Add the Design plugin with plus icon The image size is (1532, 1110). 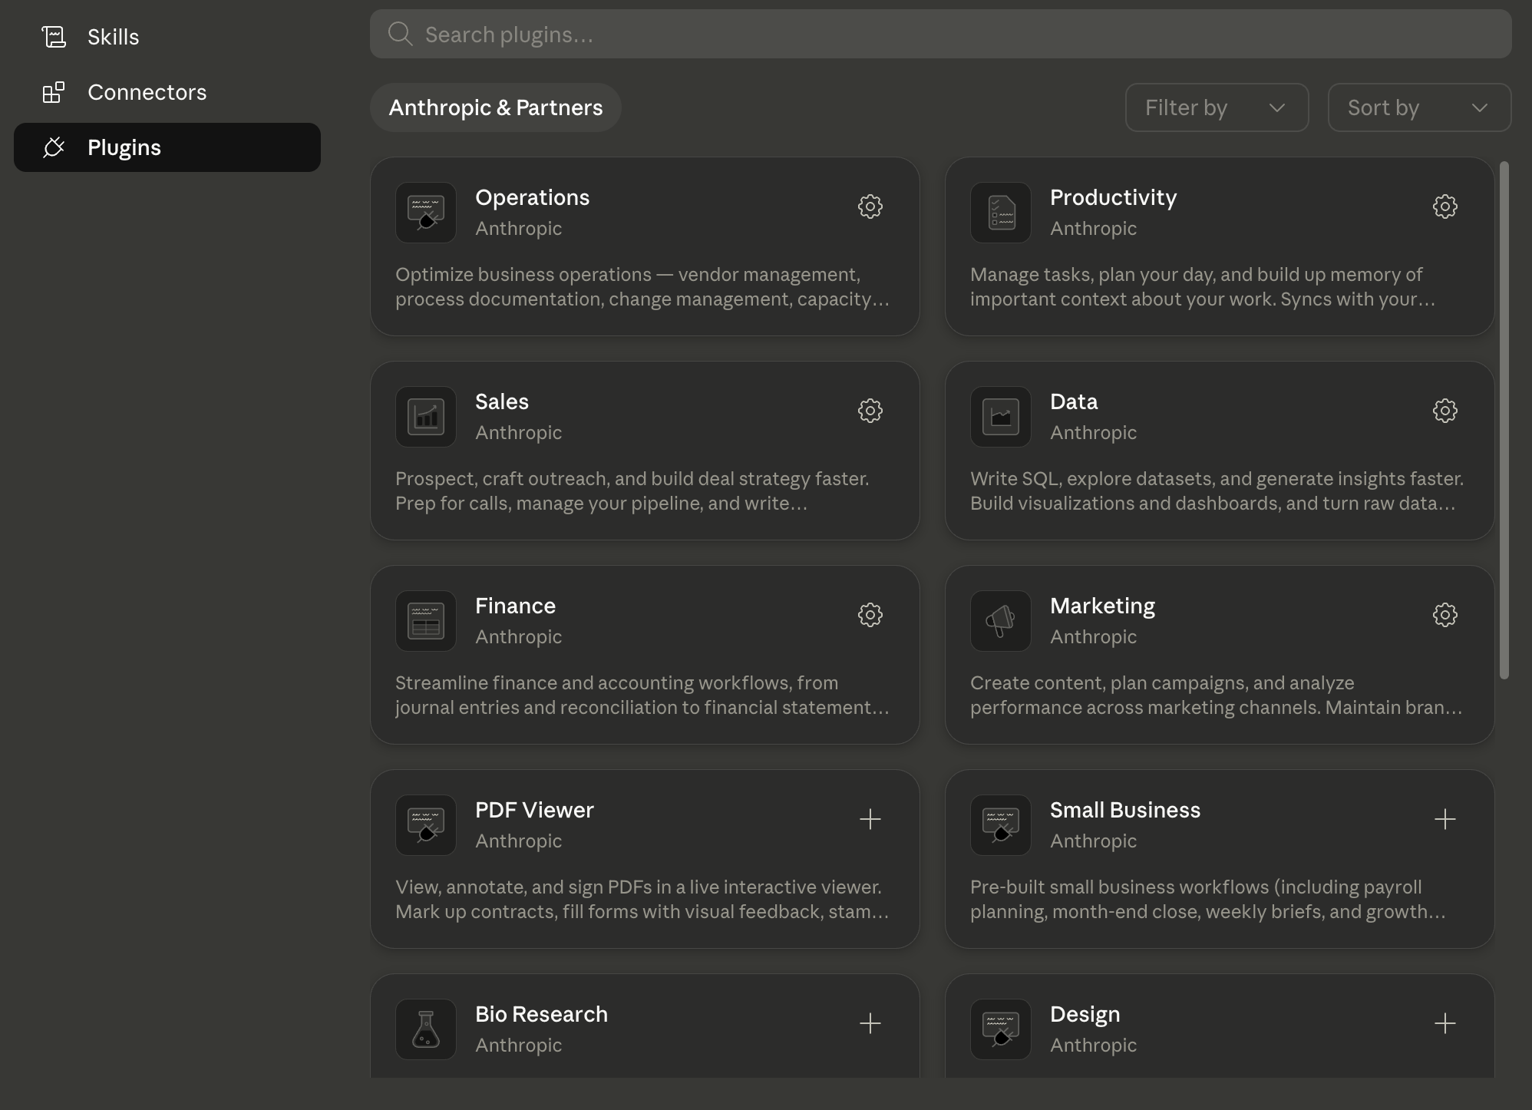(1445, 1023)
